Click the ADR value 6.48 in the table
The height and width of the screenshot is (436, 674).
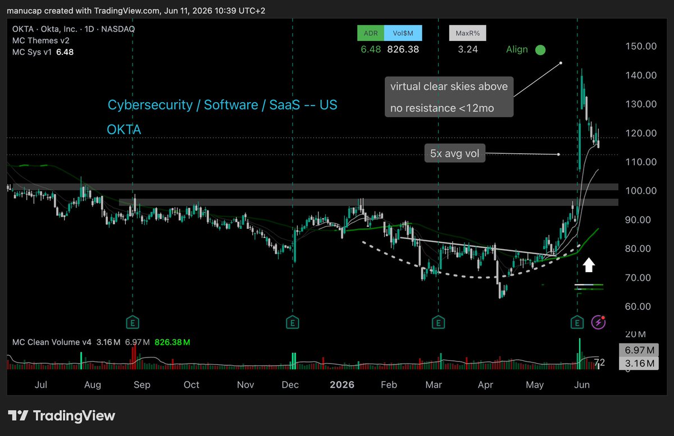pyautogui.click(x=371, y=49)
